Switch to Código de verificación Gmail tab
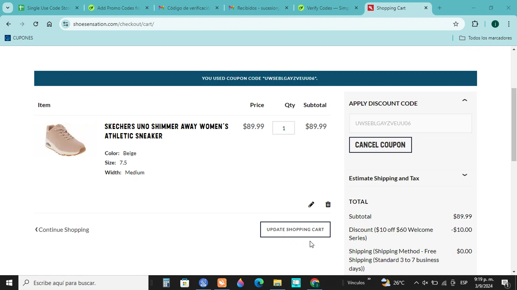 (x=188, y=8)
